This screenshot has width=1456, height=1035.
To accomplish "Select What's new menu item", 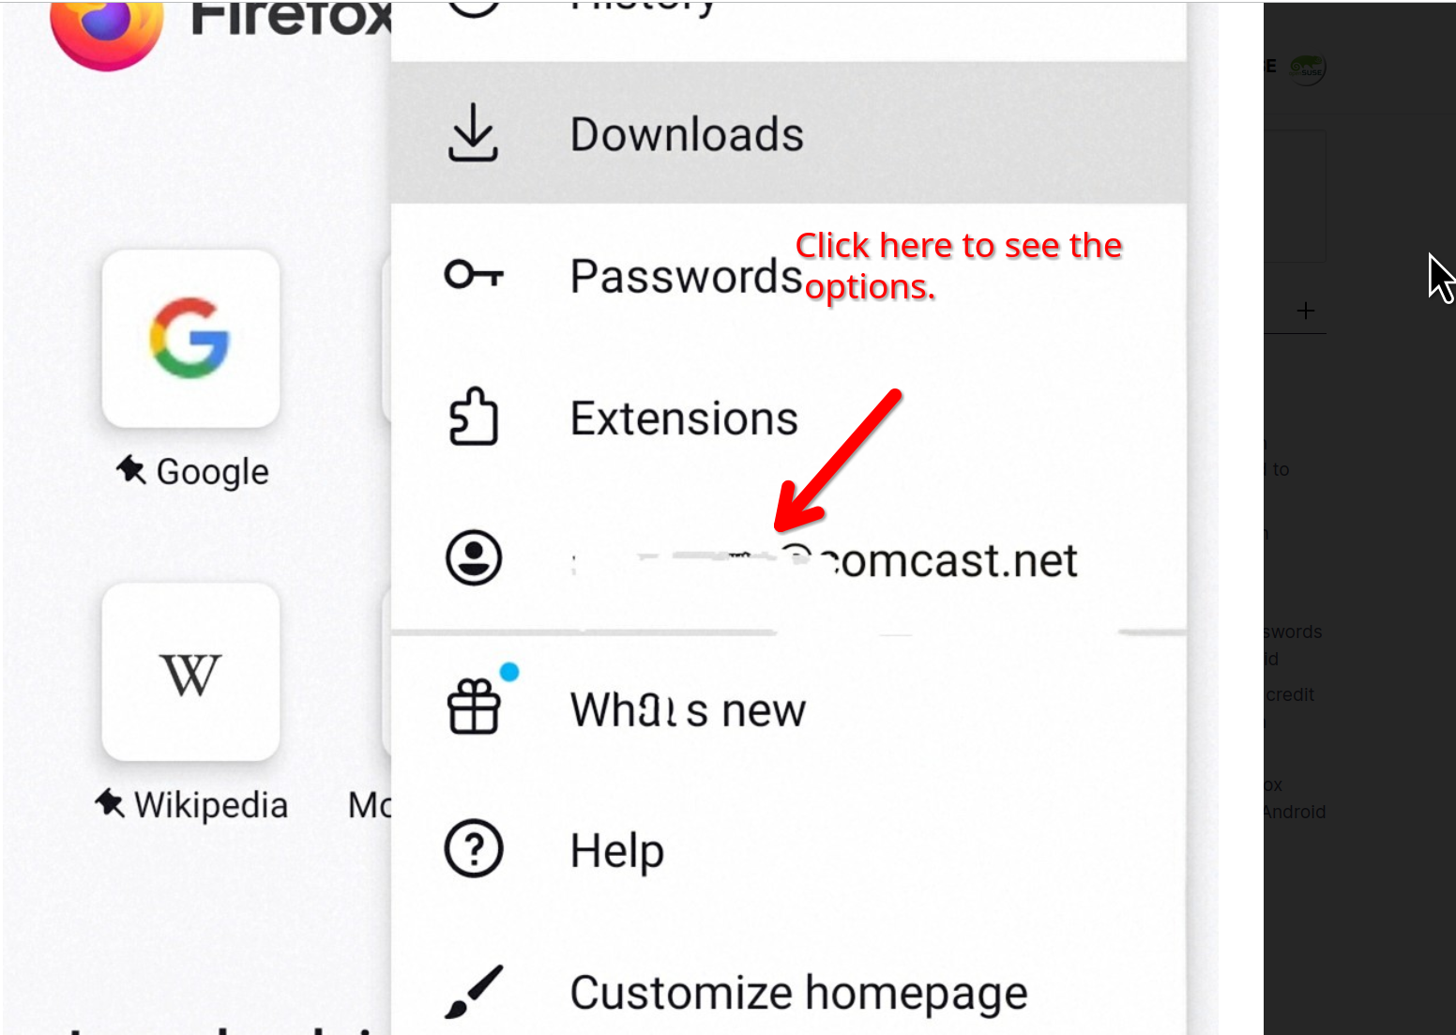I will pos(789,709).
